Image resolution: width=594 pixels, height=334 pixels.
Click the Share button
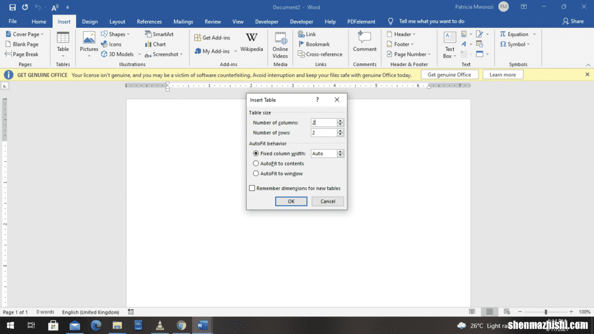(573, 21)
